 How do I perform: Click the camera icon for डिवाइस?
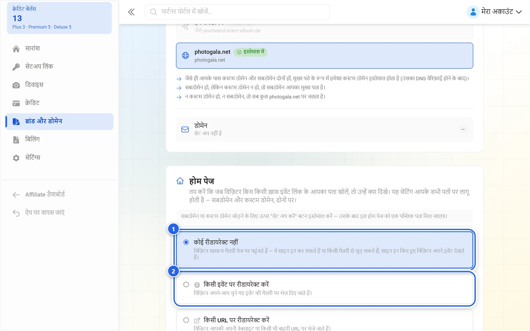(16, 85)
